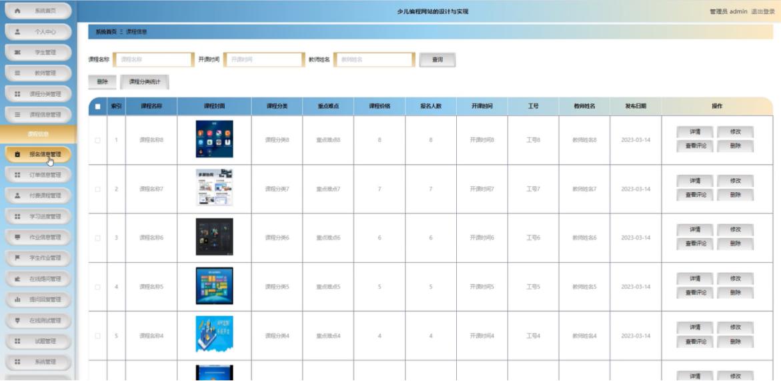The image size is (781, 381).
Task: Click the 管理员 admin label
Action: click(728, 11)
